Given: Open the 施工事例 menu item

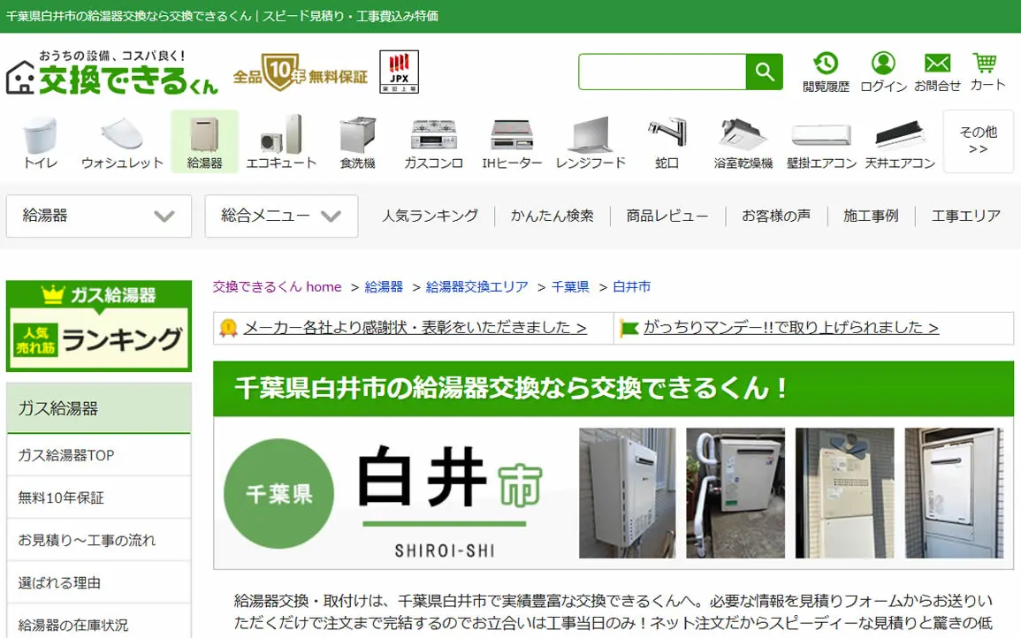Looking at the screenshot, I should click(x=871, y=216).
